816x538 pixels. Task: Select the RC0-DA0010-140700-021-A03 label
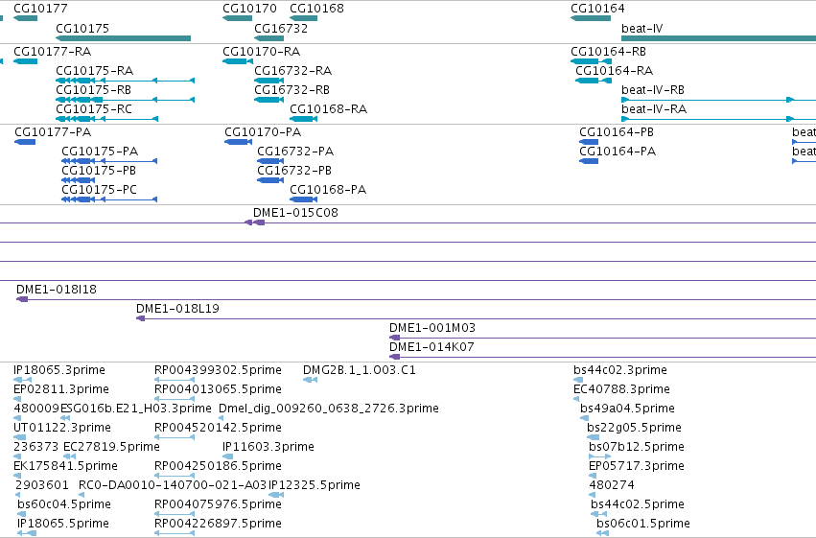click(x=173, y=486)
